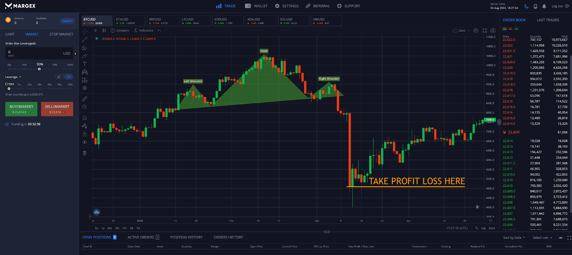572x255 pixels.
Task: Open notifications bell icon
Action: coord(544,6)
